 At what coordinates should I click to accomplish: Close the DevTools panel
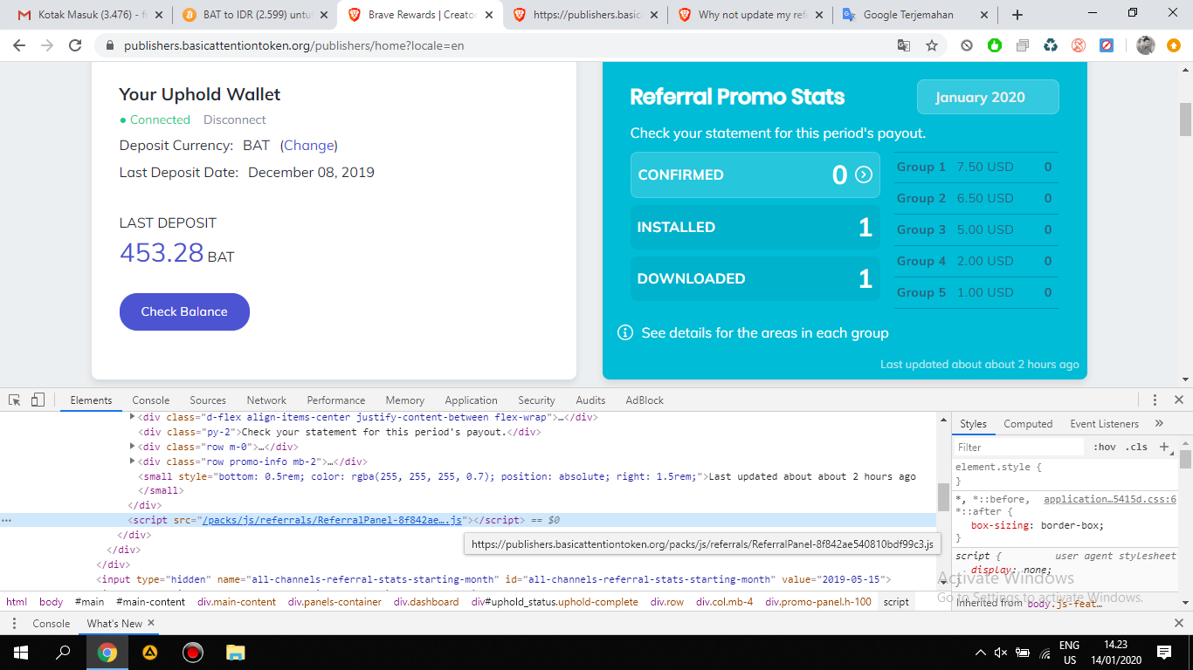pos(1178,400)
